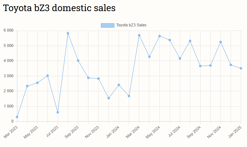Click the Nov 2023 x-axis label
Screen dimensions: 247x147
point(92,132)
